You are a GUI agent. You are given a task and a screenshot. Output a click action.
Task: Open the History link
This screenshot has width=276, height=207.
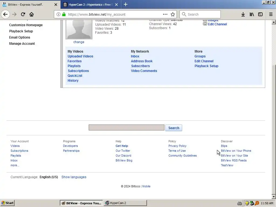coord(73,80)
